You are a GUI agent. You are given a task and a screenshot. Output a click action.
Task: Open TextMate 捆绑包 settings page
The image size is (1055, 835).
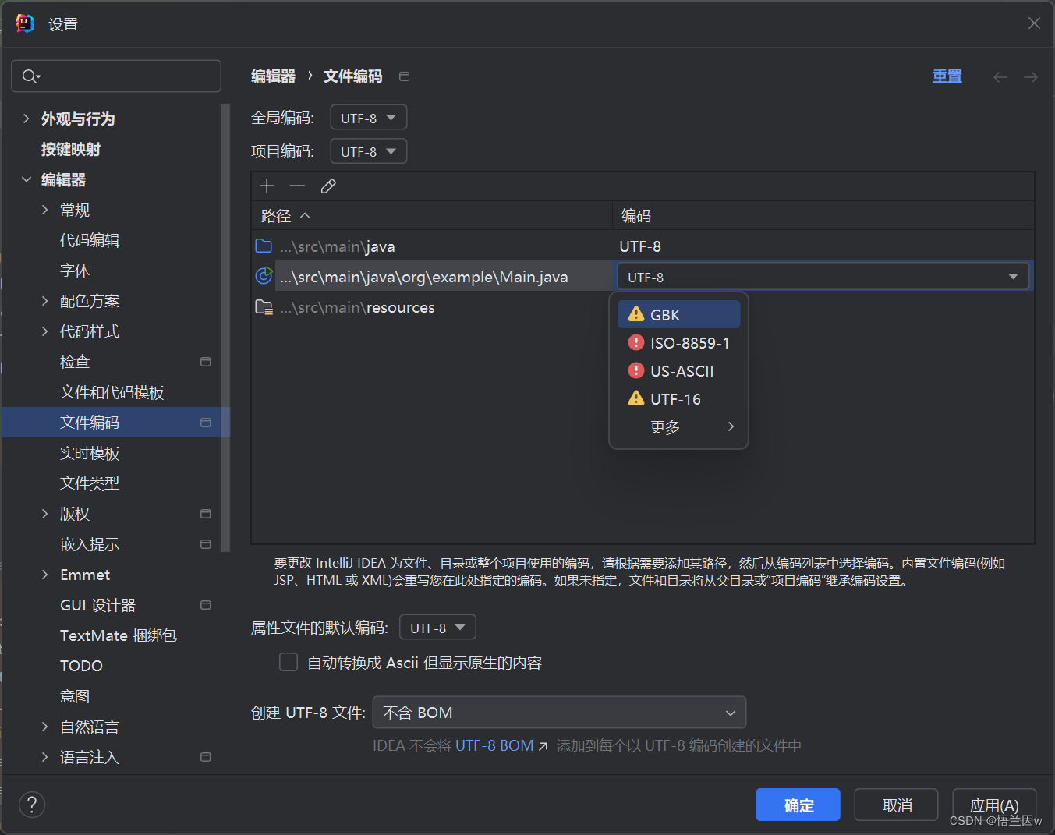(119, 635)
